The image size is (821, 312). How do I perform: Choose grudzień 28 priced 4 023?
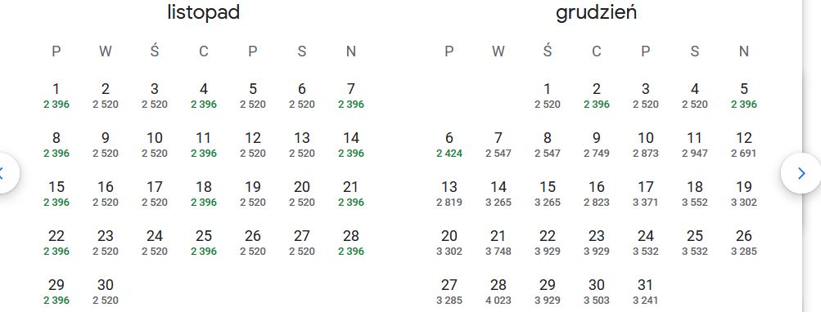click(x=498, y=292)
